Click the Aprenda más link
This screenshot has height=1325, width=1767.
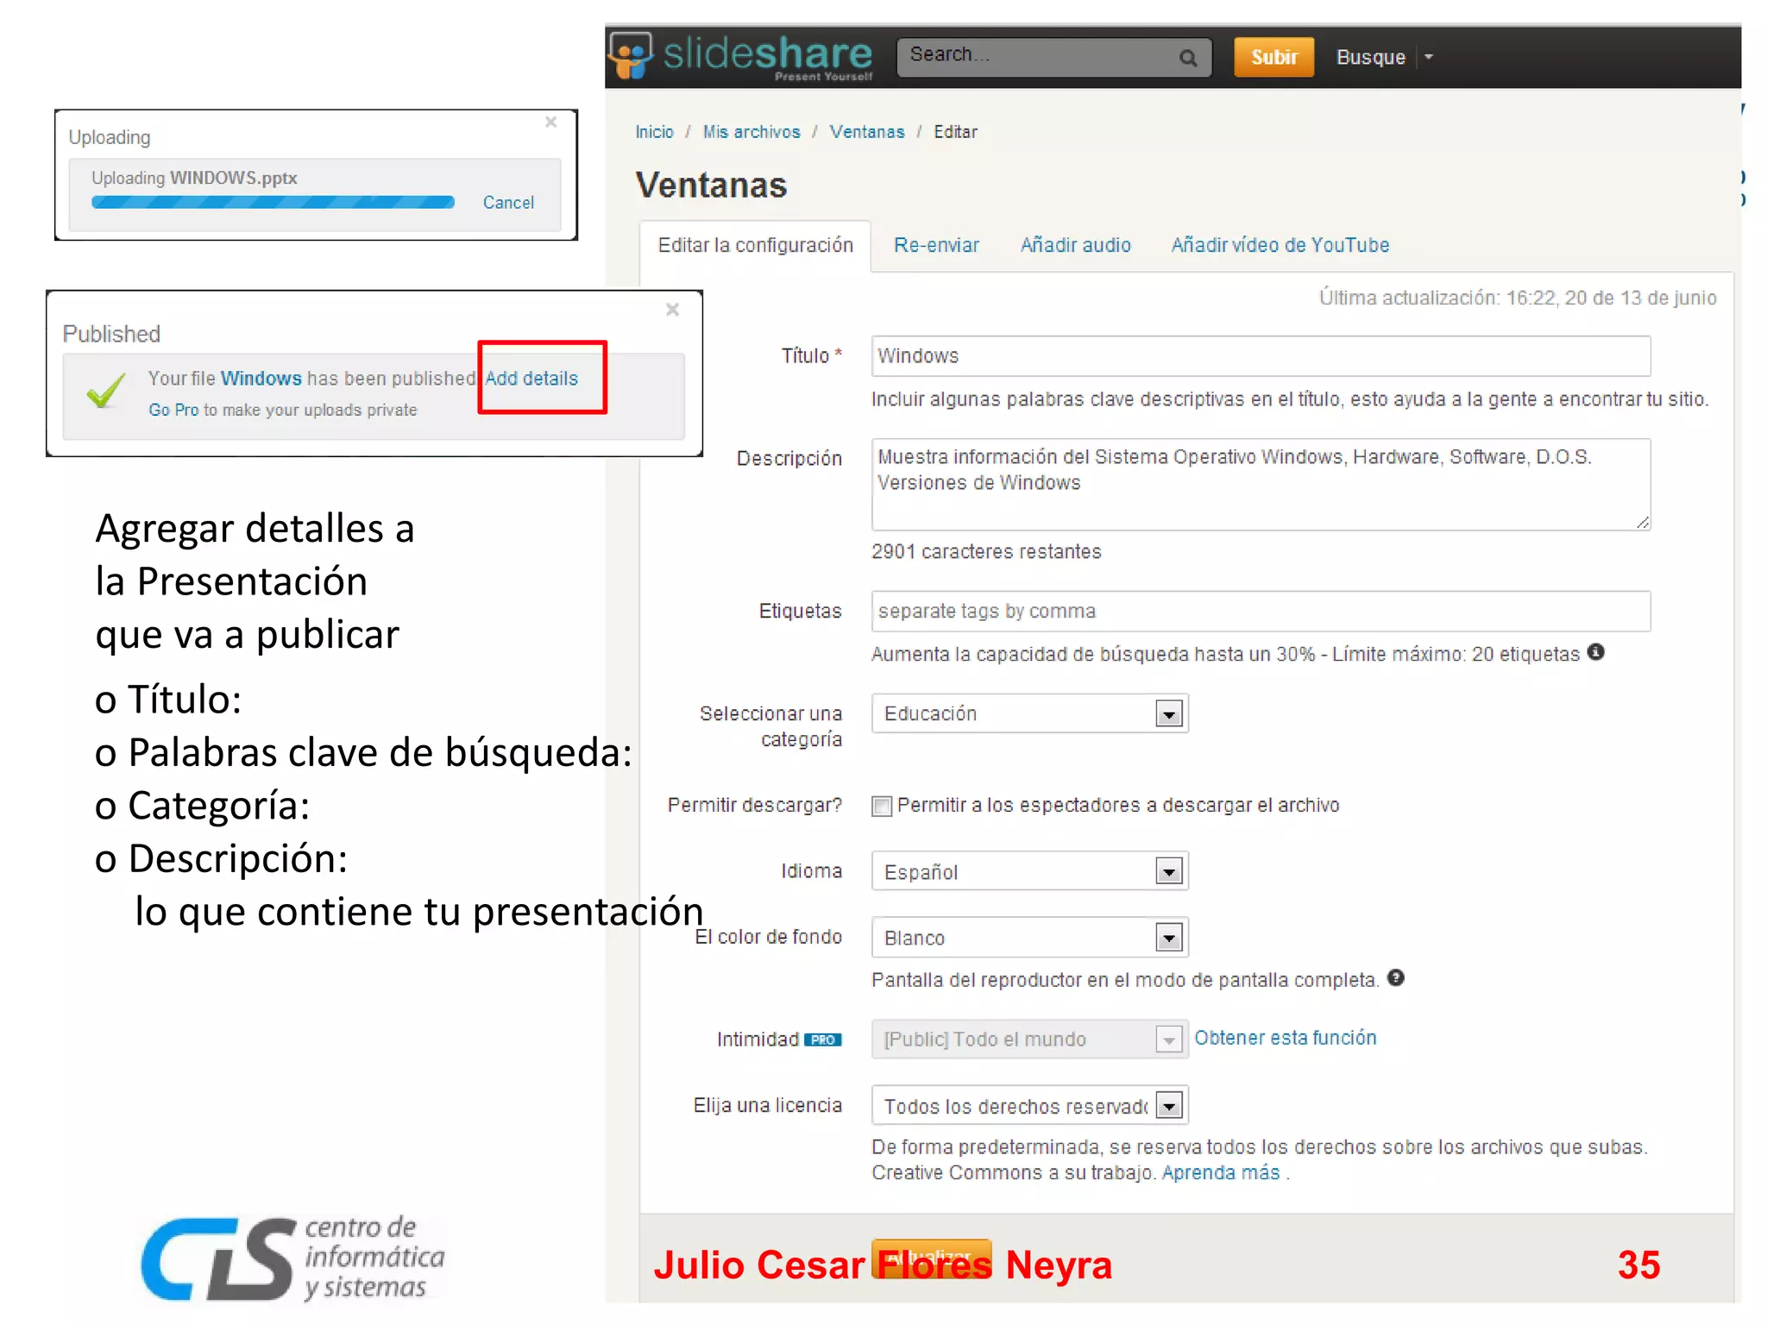(x=1221, y=1172)
